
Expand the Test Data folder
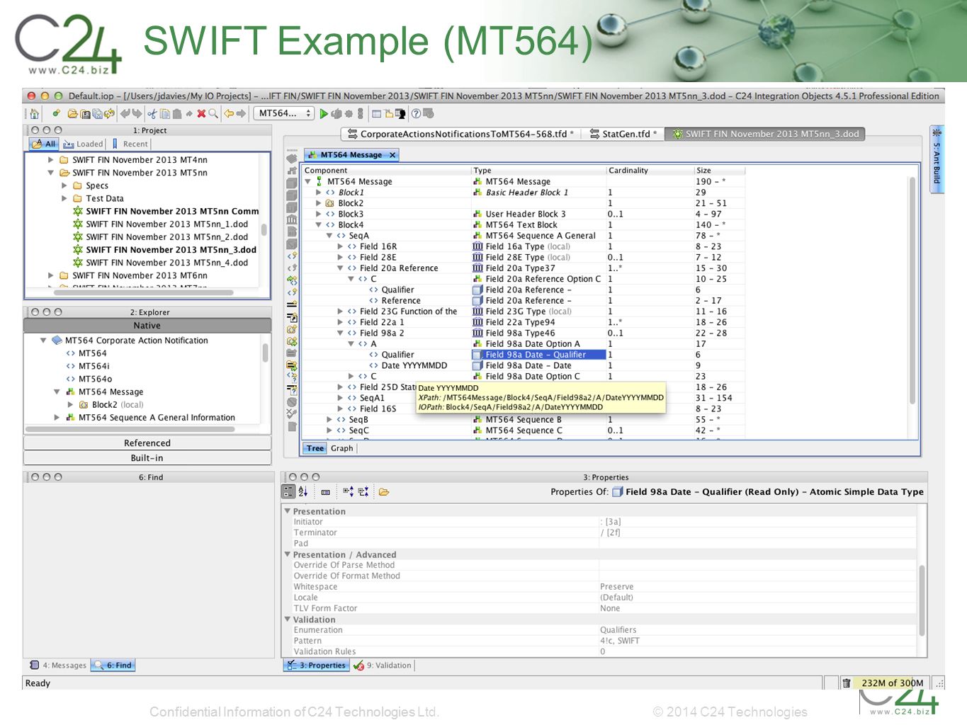tap(64, 198)
